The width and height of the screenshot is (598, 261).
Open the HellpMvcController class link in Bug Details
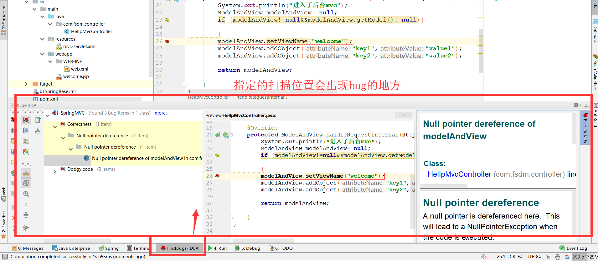coord(459,174)
